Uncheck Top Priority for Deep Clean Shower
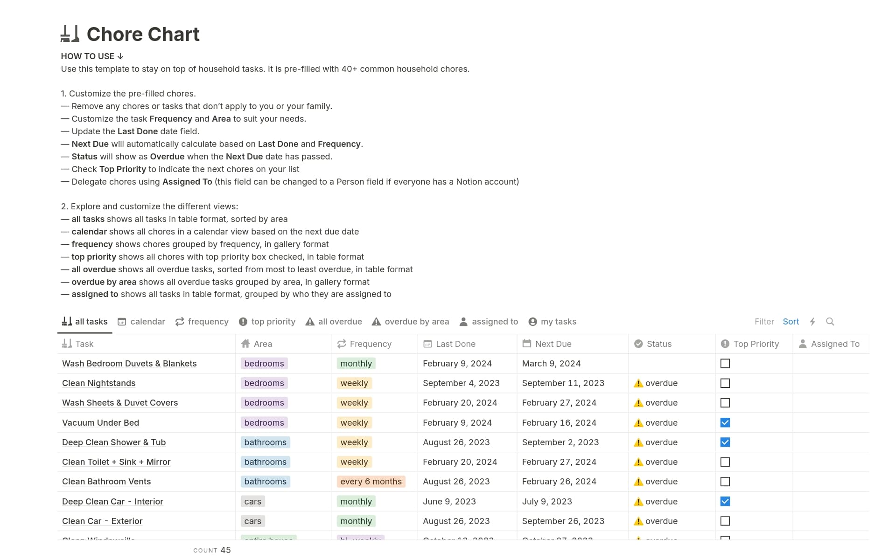Screen dimensions: 896x559 (725, 442)
